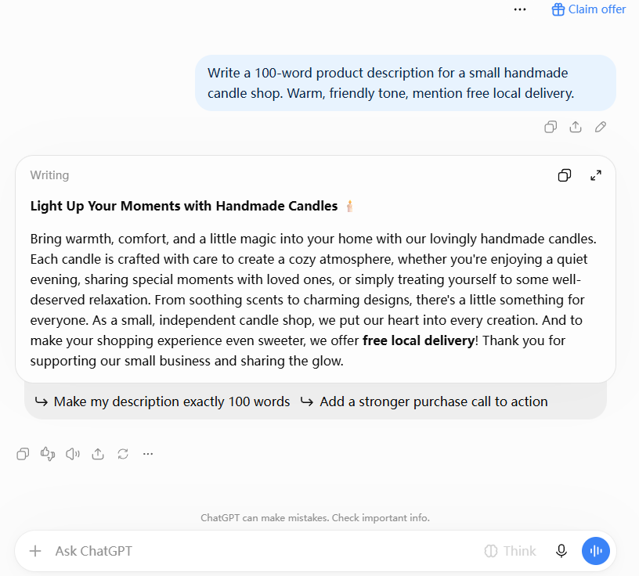Copy the Writing card content
This screenshot has height=576, width=639.
(x=565, y=175)
